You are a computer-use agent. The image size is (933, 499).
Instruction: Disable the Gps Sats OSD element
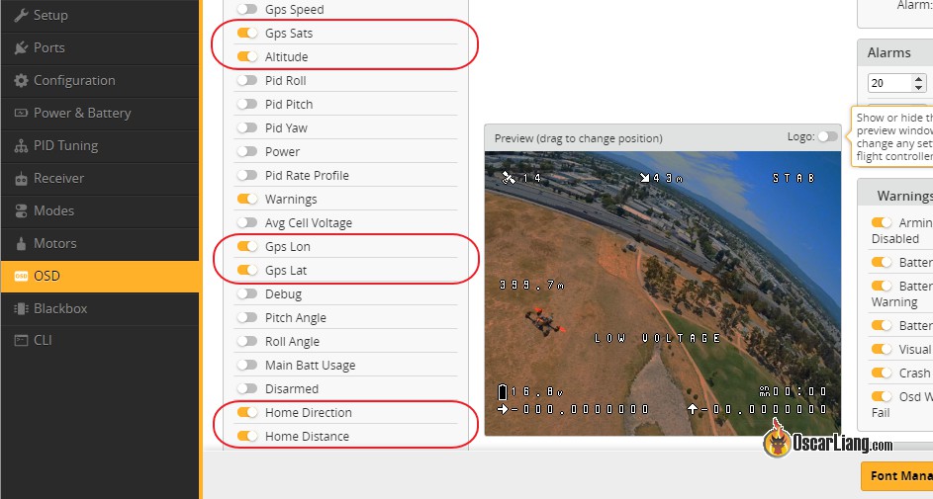pyautogui.click(x=247, y=34)
